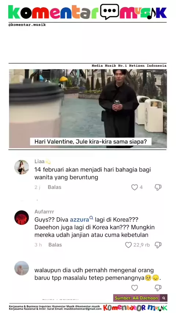176x313 pixels.
Task: Open third commenter's profile avatar
Action: (22, 268)
